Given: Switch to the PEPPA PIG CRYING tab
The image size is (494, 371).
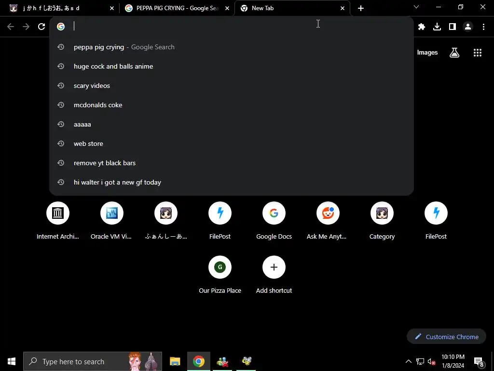Looking at the screenshot, I should [x=177, y=8].
